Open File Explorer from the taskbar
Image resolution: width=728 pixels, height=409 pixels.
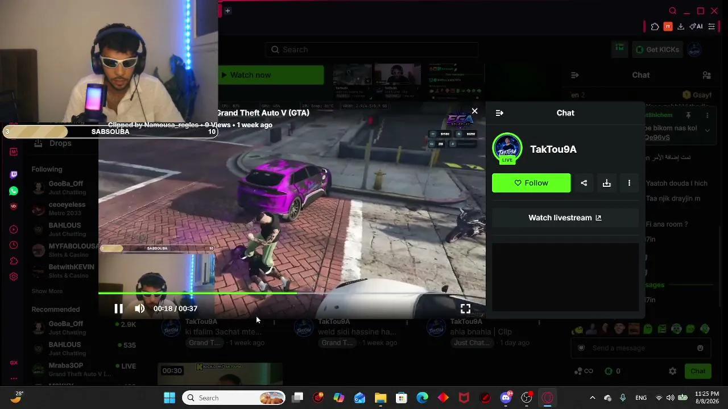tap(380, 398)
